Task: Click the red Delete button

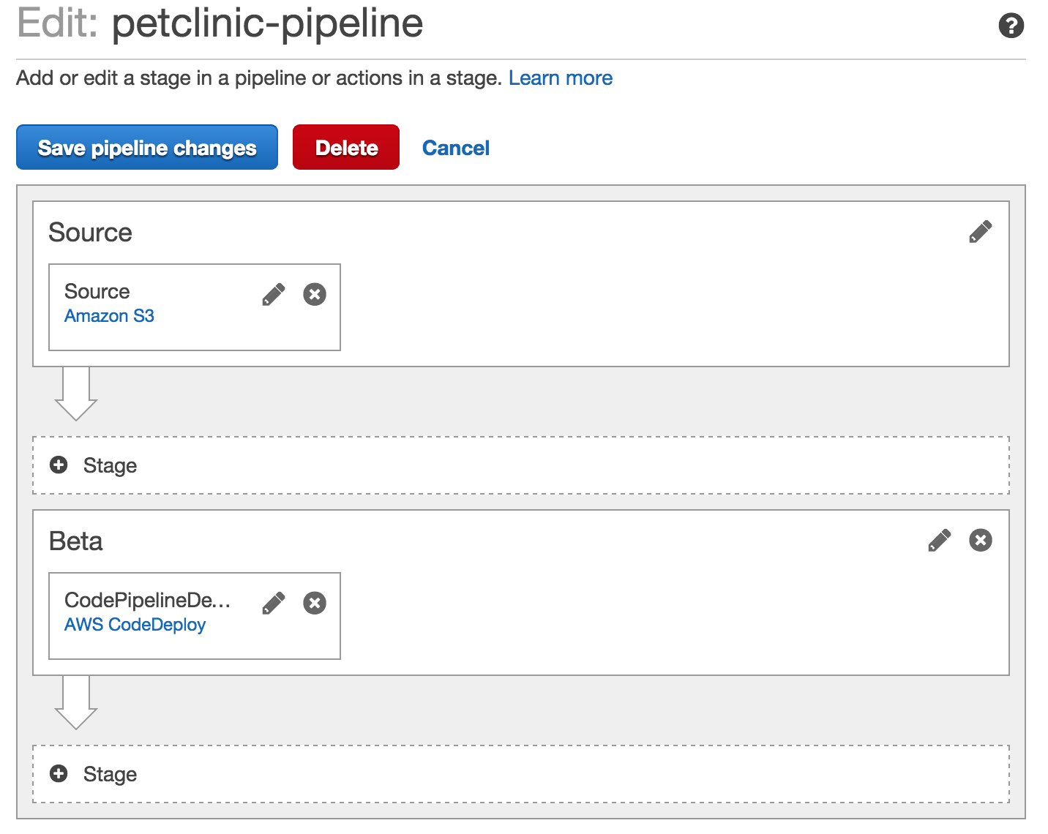Action: pos(346,147)
